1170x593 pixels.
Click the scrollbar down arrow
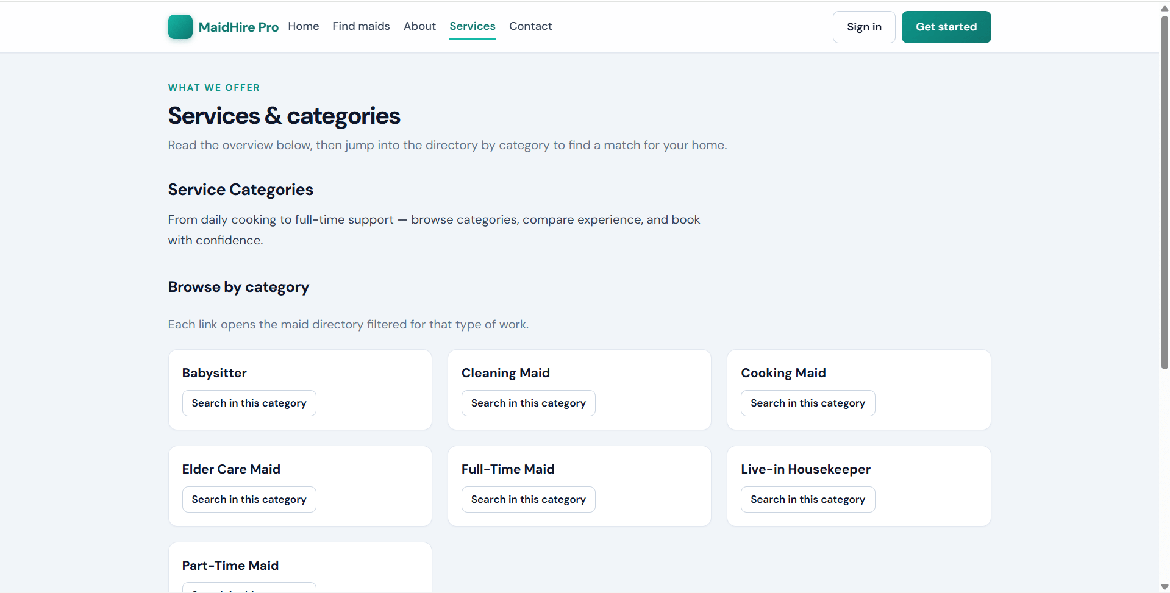click(x=1165, y=587)
